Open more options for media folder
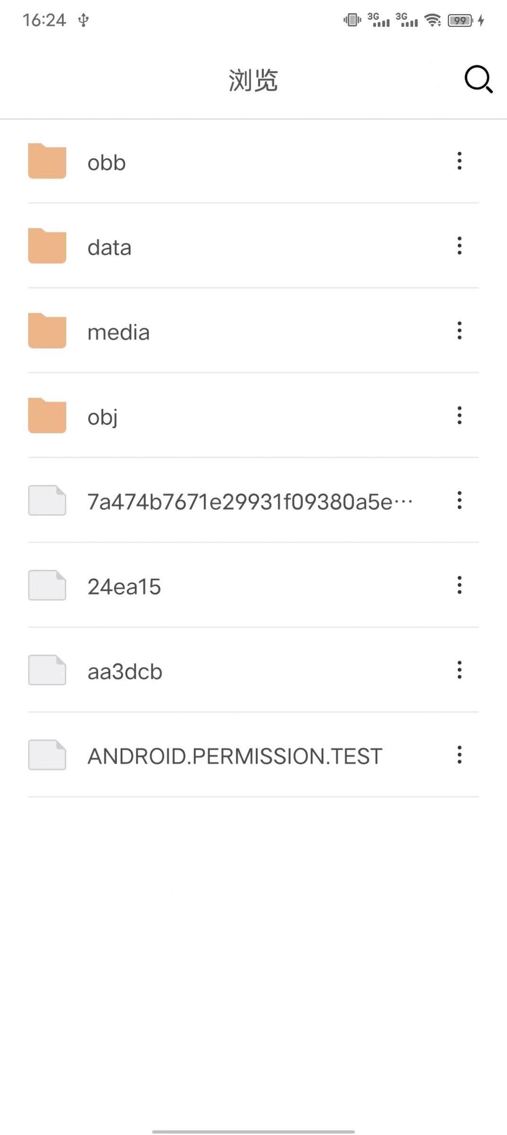This screenshot has height=1135, width=507. [459, 331]
